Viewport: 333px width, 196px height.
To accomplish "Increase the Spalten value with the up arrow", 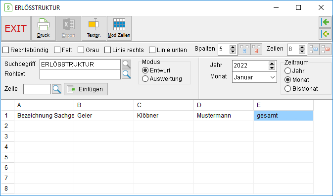I will point(233,47).
